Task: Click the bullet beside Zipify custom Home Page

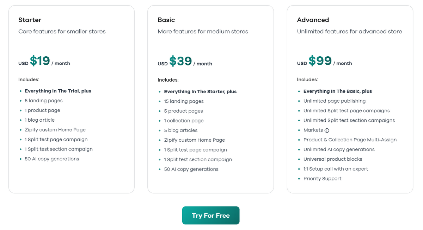Action: 20,129
